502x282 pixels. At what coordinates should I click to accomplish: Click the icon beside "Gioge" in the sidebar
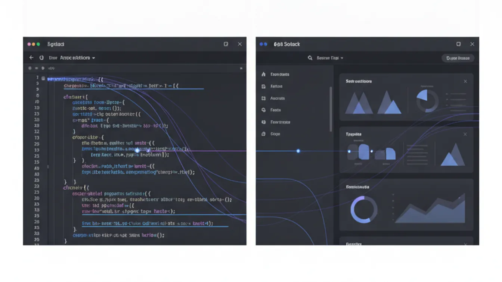[x=263, y=134]
